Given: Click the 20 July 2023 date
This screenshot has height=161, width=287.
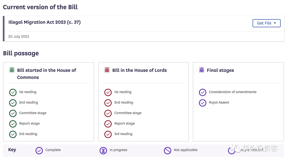Looking at the screenshot, I should (19, 37).
